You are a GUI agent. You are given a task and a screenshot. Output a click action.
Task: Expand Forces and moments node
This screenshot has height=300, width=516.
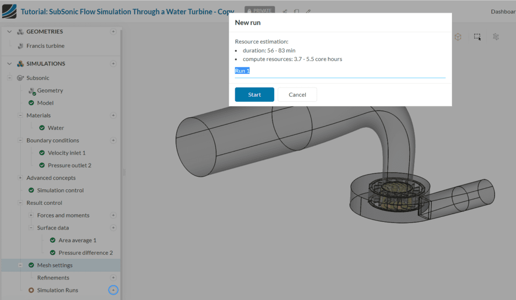tap(31, 215)
